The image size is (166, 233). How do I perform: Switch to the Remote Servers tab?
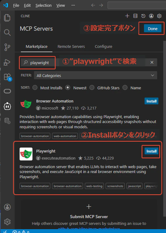[x=71, y=46]
